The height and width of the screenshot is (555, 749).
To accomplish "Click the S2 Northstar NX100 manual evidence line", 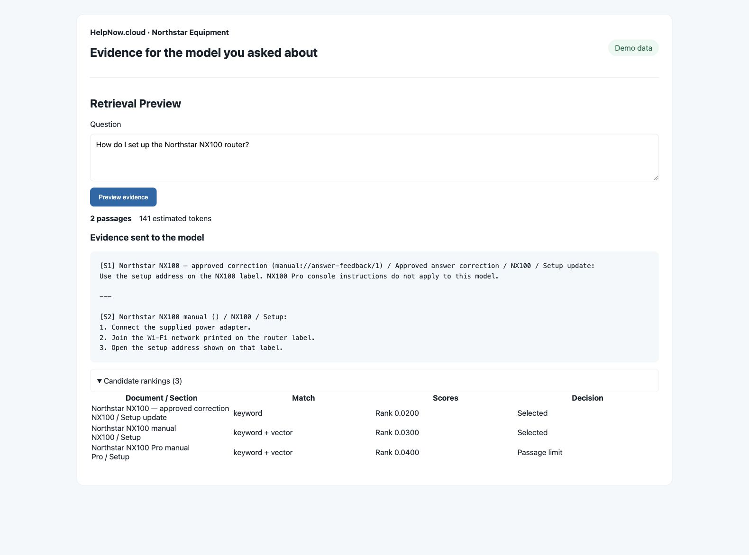I will coord(193,317).
